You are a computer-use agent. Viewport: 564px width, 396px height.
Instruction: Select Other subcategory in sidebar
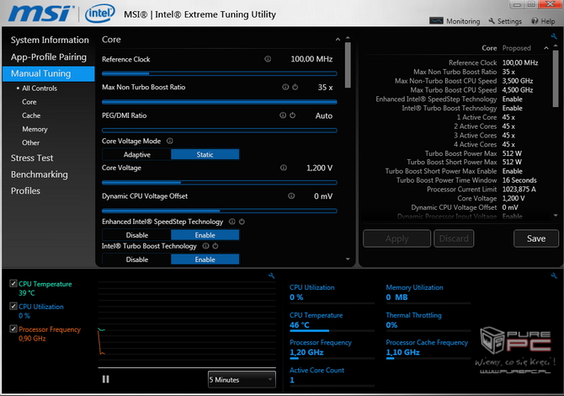[x=30, y=143]
